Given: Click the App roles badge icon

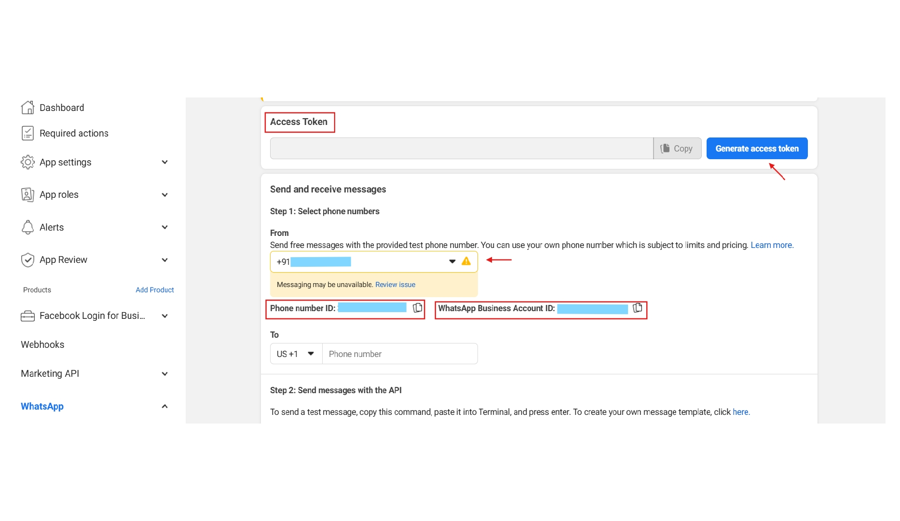Looking at the screenshot, I should [x=27, y=194].
